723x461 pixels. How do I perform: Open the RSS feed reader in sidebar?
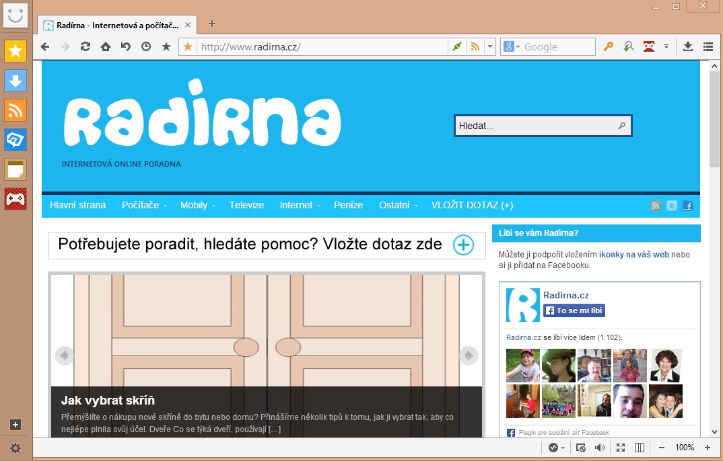[15, 110]
